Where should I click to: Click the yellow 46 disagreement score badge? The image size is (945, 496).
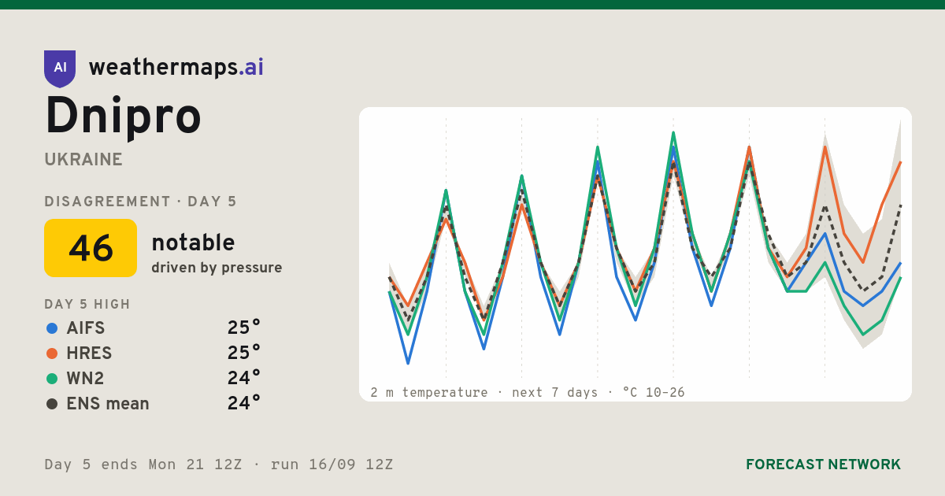click(91, 248)
